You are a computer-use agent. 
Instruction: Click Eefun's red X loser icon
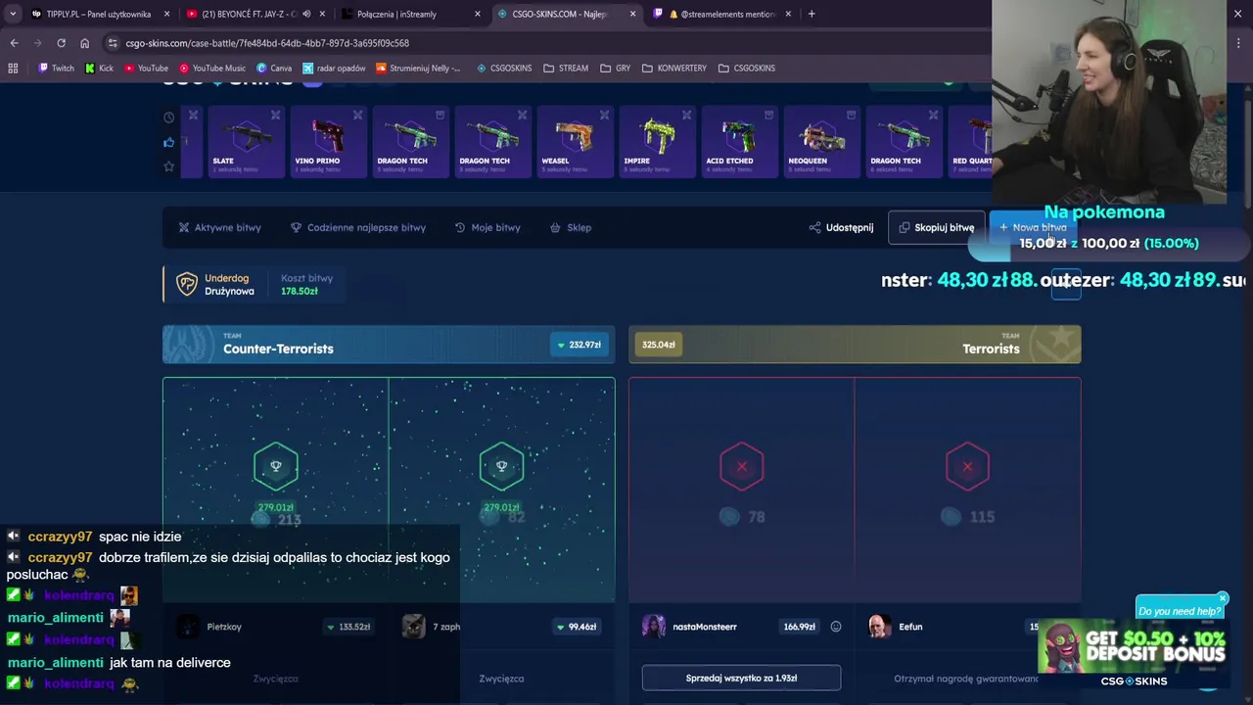pos(967,467)
